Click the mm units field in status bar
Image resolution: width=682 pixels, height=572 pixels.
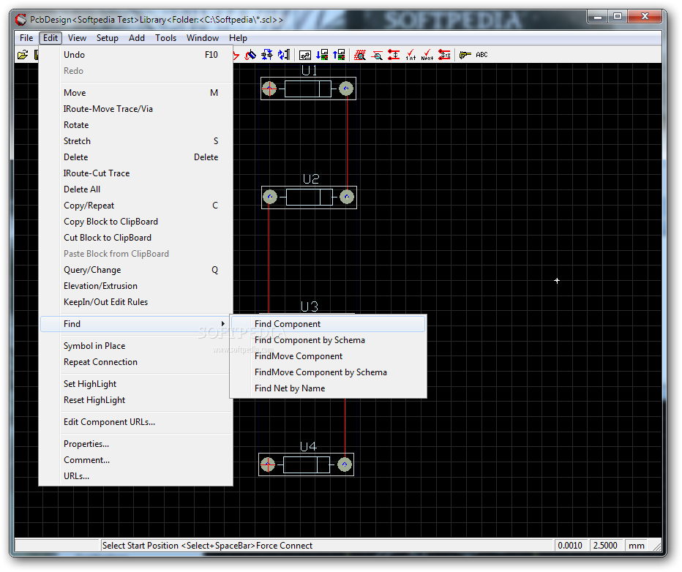pos(637,546)
